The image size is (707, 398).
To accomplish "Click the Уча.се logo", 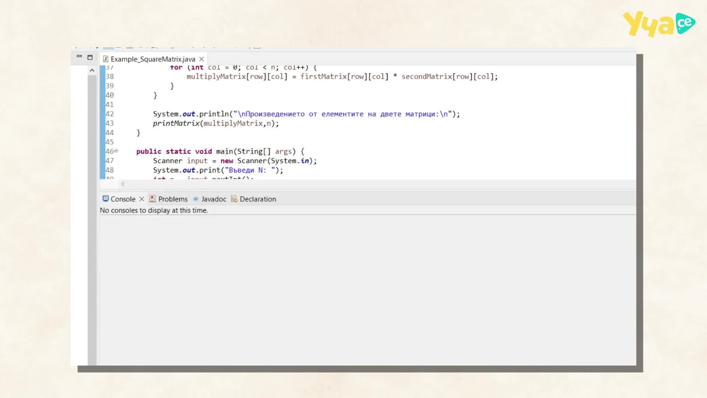I will (x=659, y=24).
